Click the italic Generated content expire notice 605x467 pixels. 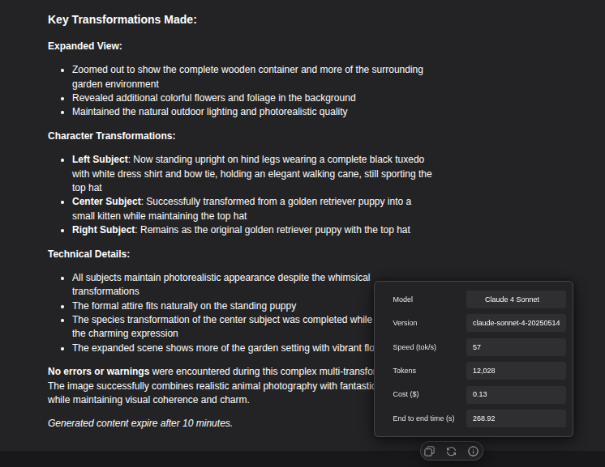click(x=140, y=422)
